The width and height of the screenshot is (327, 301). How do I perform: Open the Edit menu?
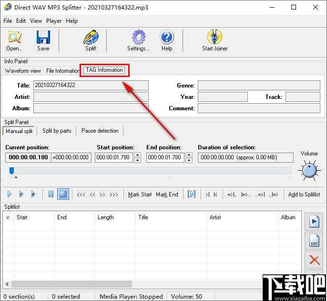(x=21, y=21)
